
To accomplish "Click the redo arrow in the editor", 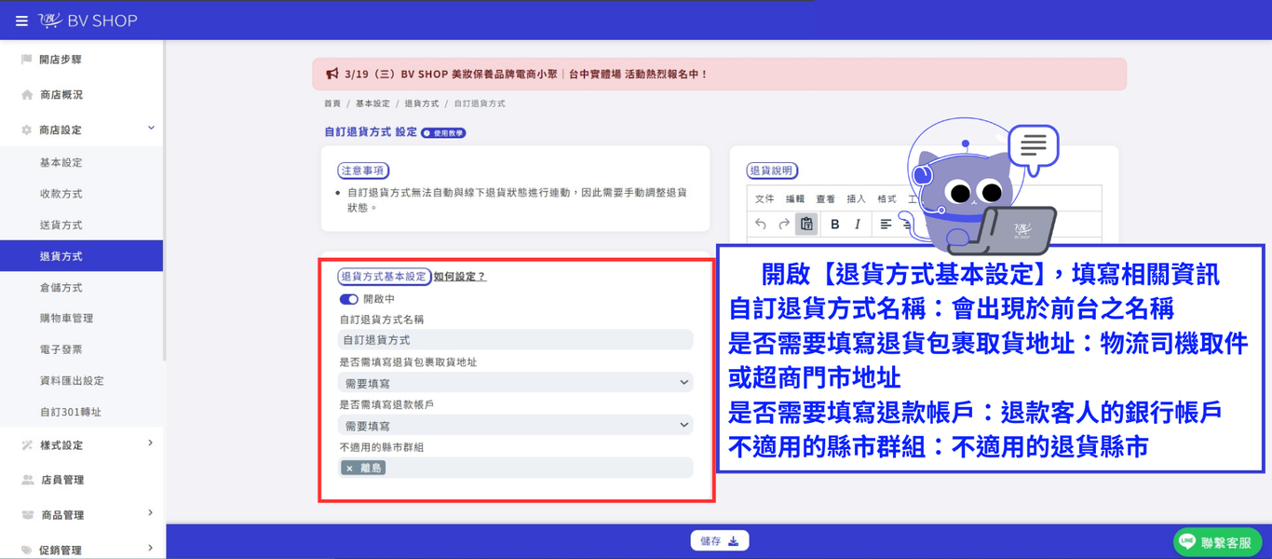I will tap(784, 224).
